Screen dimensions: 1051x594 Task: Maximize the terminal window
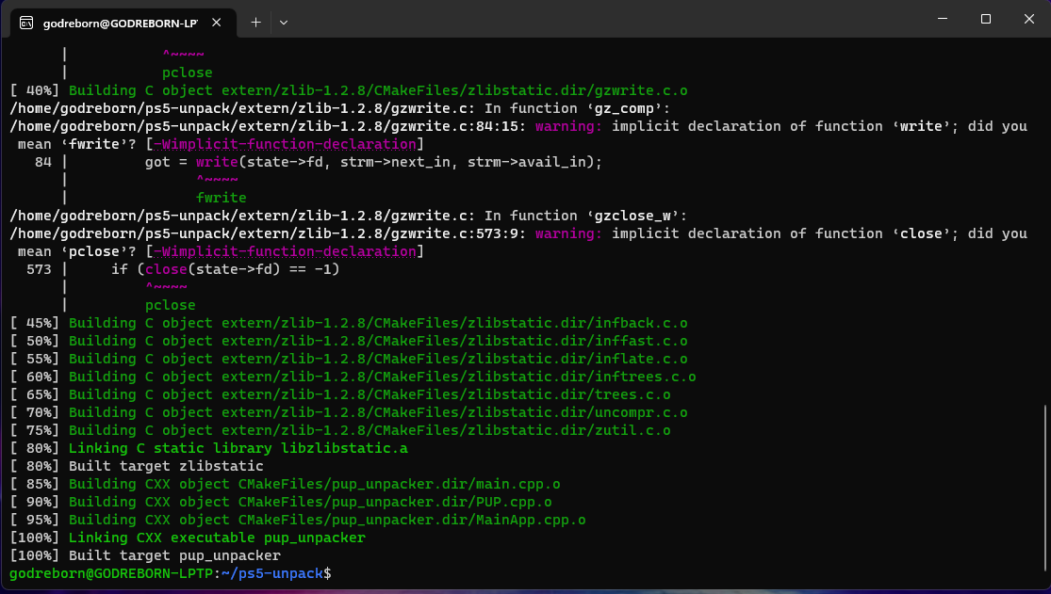[985, 19]
